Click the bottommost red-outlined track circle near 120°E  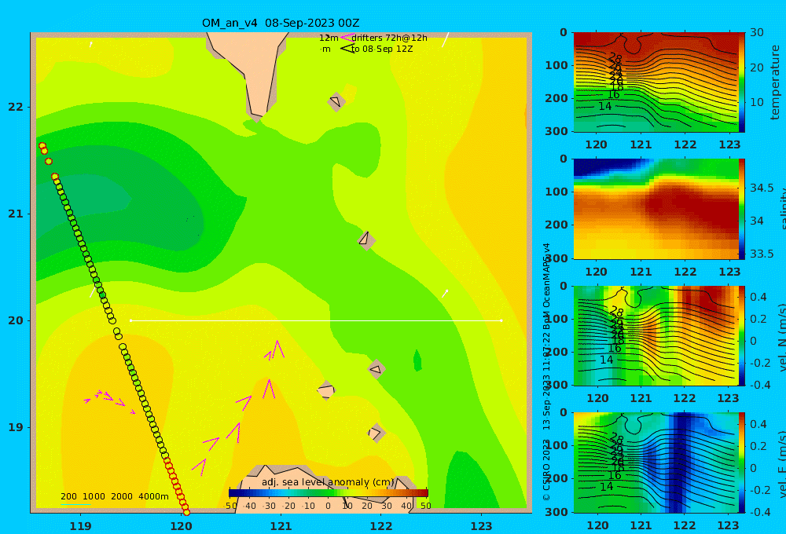(186, 512)
